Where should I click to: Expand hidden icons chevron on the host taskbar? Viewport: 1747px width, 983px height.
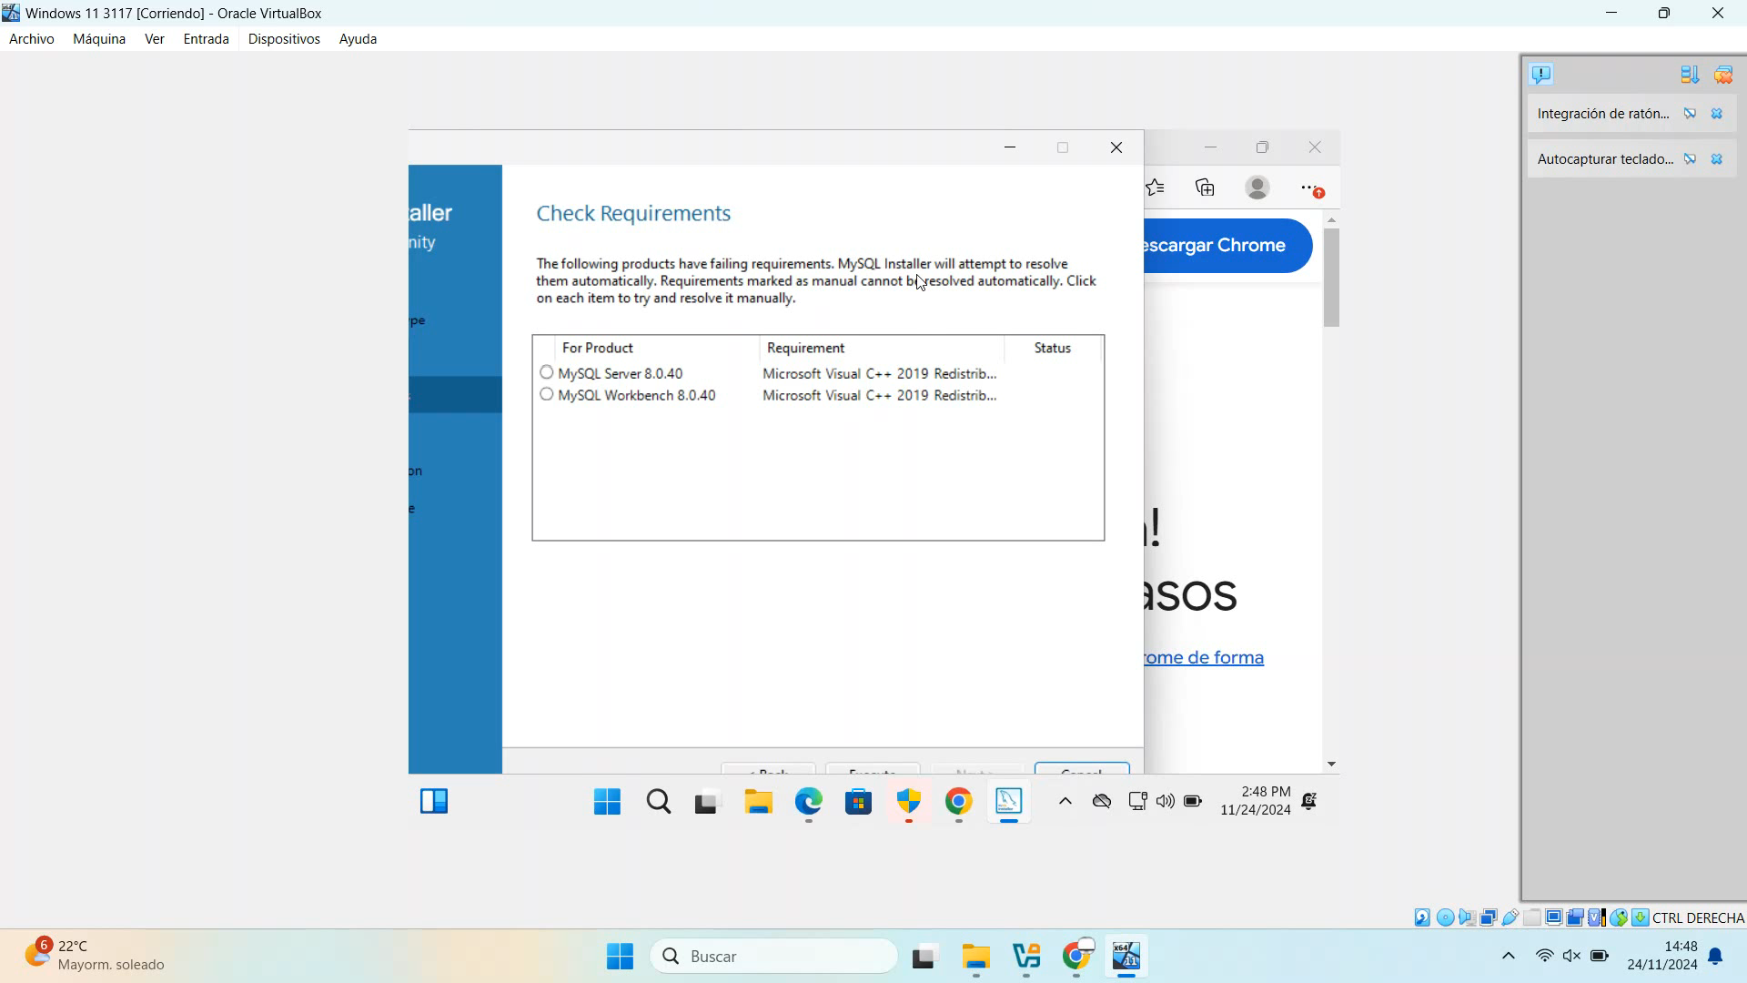pos(1508,956)
